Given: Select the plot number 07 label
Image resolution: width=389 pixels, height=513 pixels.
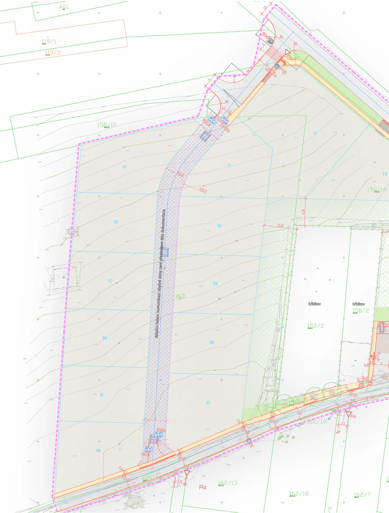Looking at the screenshot, I should click(208, 403).
